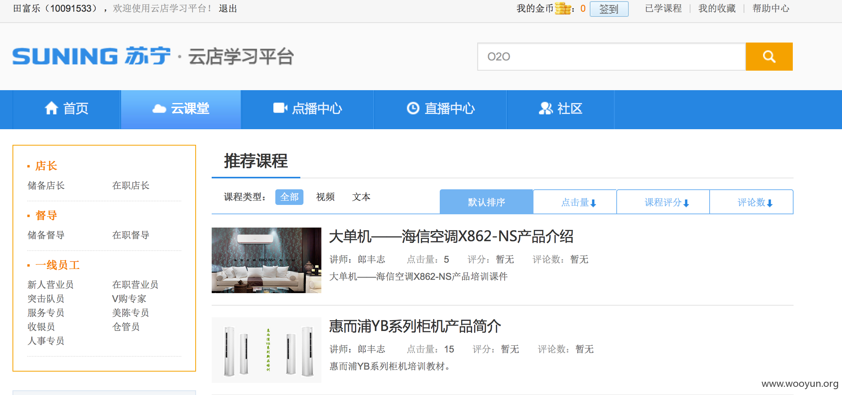Open the 社区 navigation tab
The width and height of the screenshot is (842, 395).
coord(560,109)
